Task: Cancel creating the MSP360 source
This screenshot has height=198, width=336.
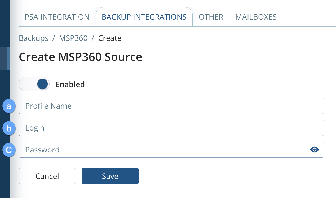Action: coord(47,176)
